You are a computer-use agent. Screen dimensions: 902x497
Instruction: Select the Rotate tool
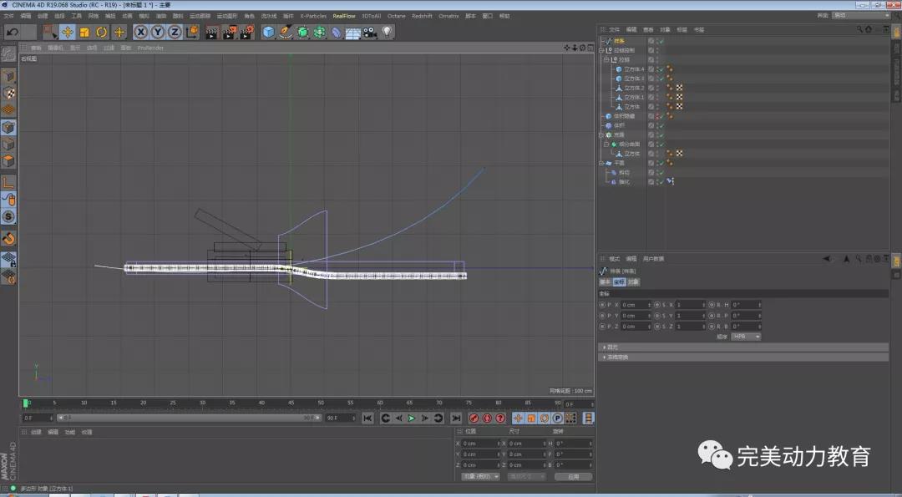click(x=102, y=32)
